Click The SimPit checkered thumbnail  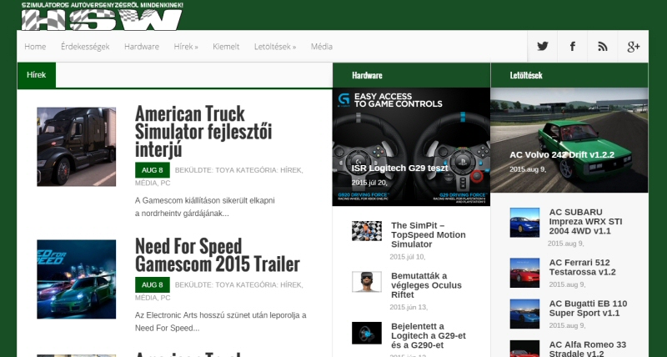click(x=367, y=230)
